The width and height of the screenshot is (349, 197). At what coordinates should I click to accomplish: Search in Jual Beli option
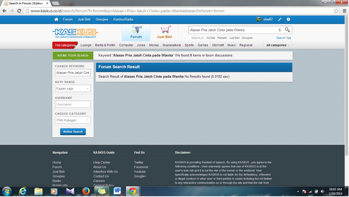point(234,38)
